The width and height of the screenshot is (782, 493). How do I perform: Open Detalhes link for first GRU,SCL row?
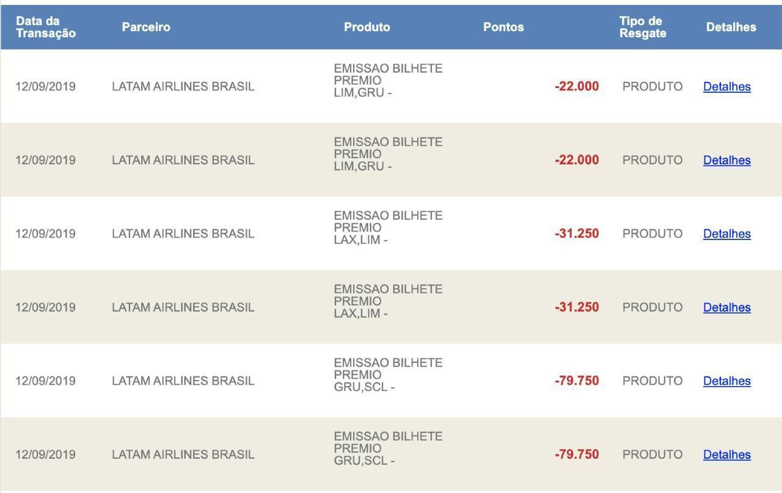pos(726,381)
